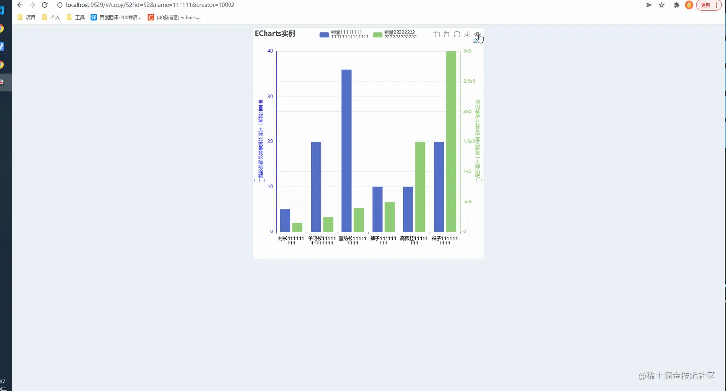The image size is (726, 391).
Task: Click the restore chart refresh icon
Action: pyautogui.click(x=457, y=35)
